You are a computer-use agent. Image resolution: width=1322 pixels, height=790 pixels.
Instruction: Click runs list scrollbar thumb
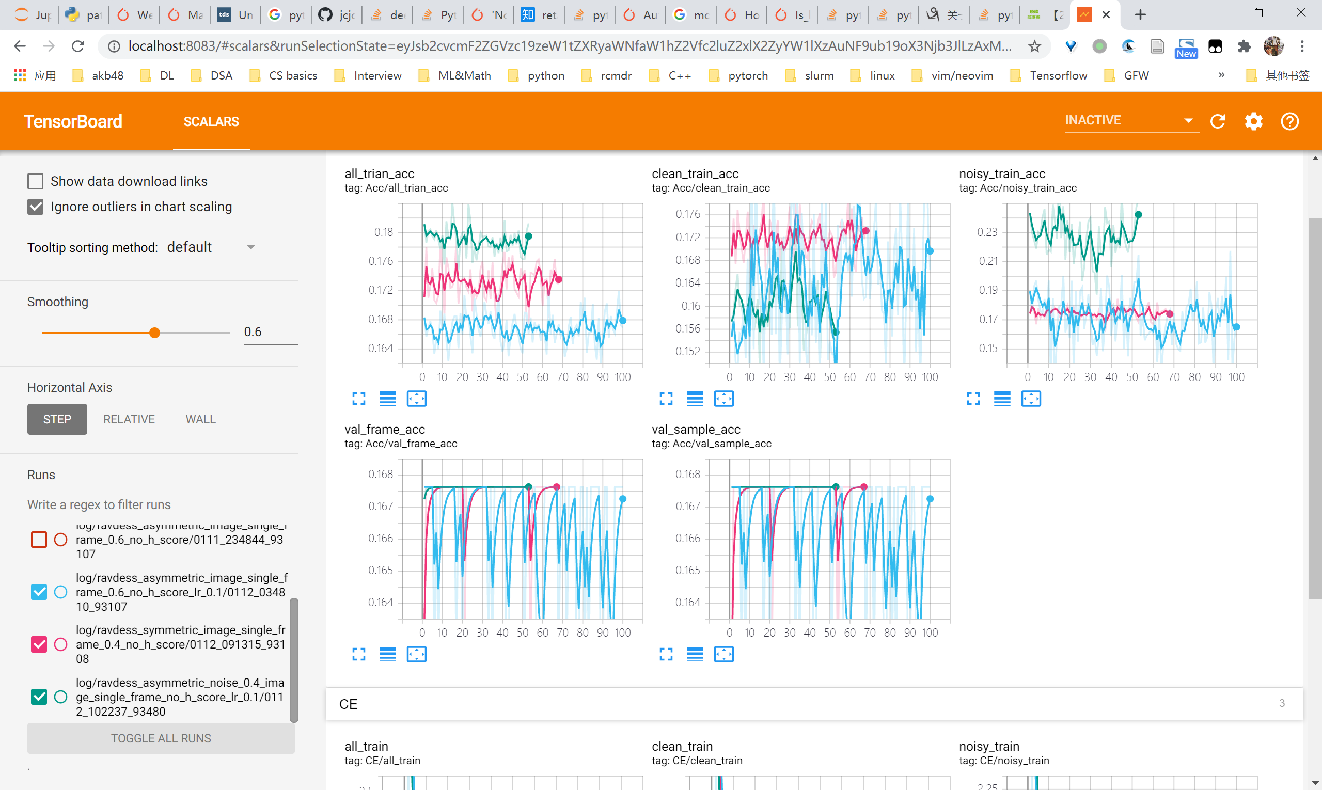tap(293, 660)
